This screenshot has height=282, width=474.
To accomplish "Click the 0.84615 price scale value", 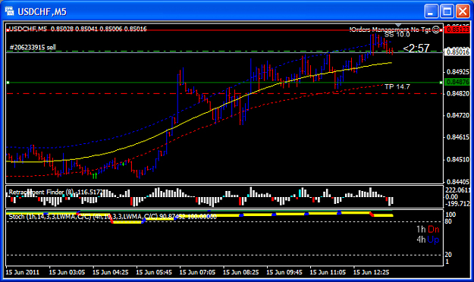I will (458, 137).
